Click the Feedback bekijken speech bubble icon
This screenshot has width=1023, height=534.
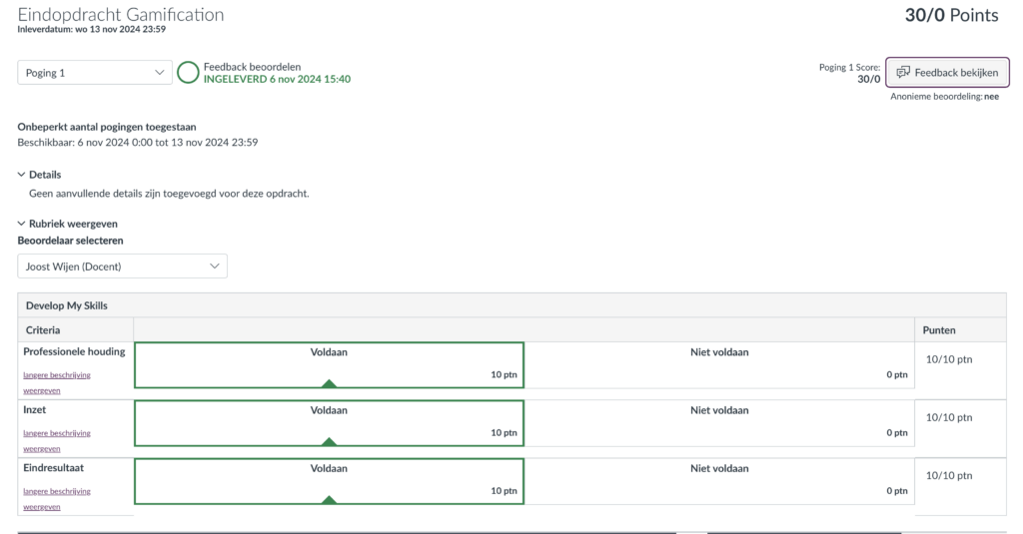[903, 73]
